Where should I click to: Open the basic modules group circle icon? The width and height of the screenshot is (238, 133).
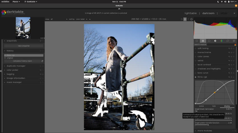pyautogui.click(x=209, y=41)
